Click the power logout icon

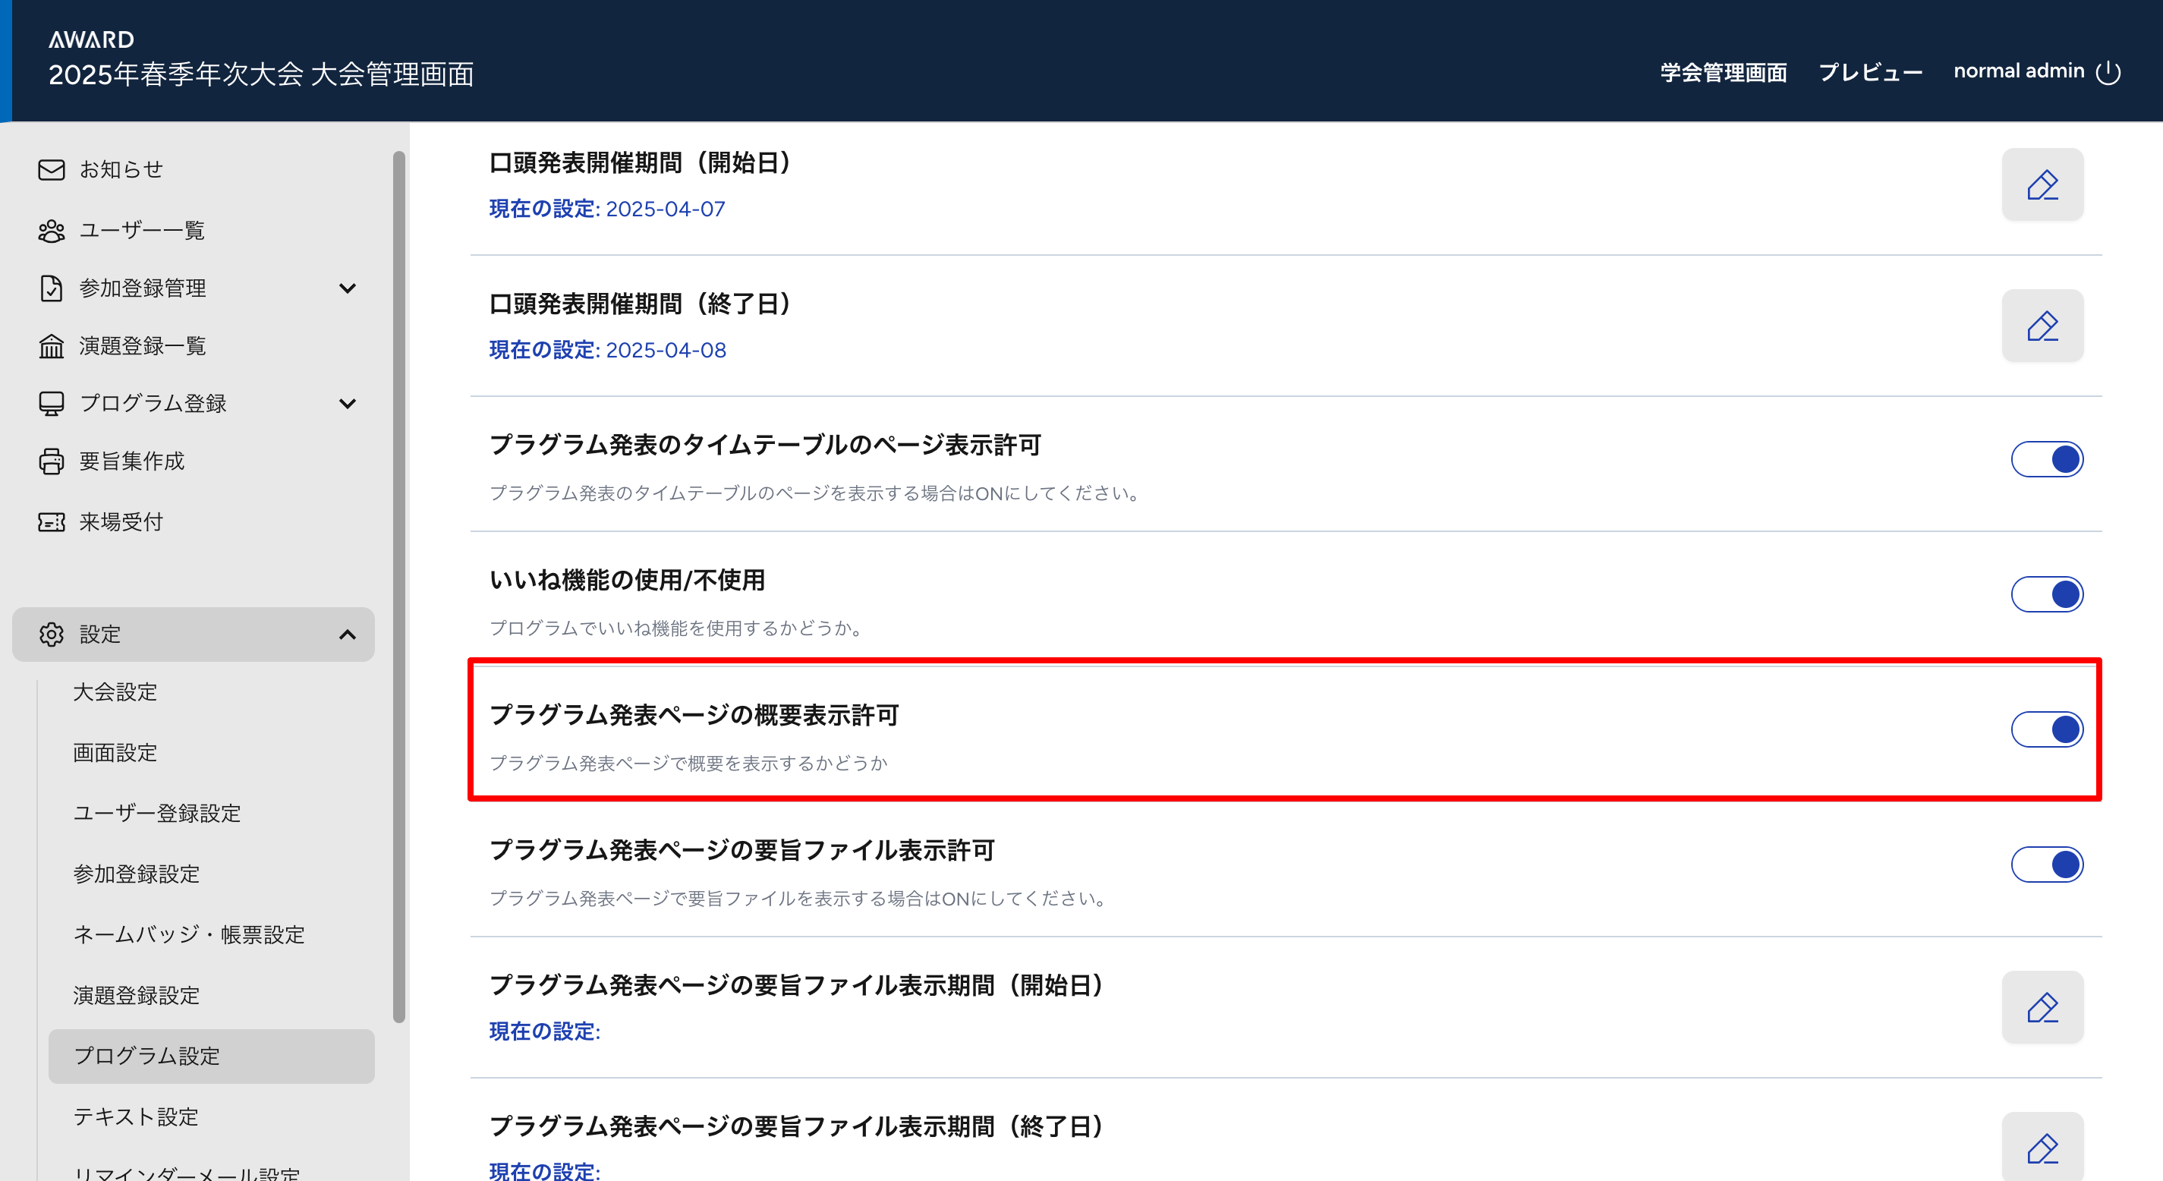(x=2108, y=73)
